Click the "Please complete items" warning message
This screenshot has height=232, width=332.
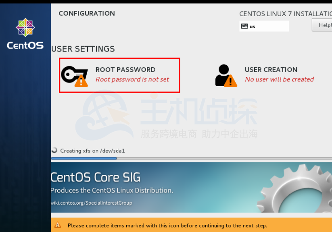pos(167,226)
